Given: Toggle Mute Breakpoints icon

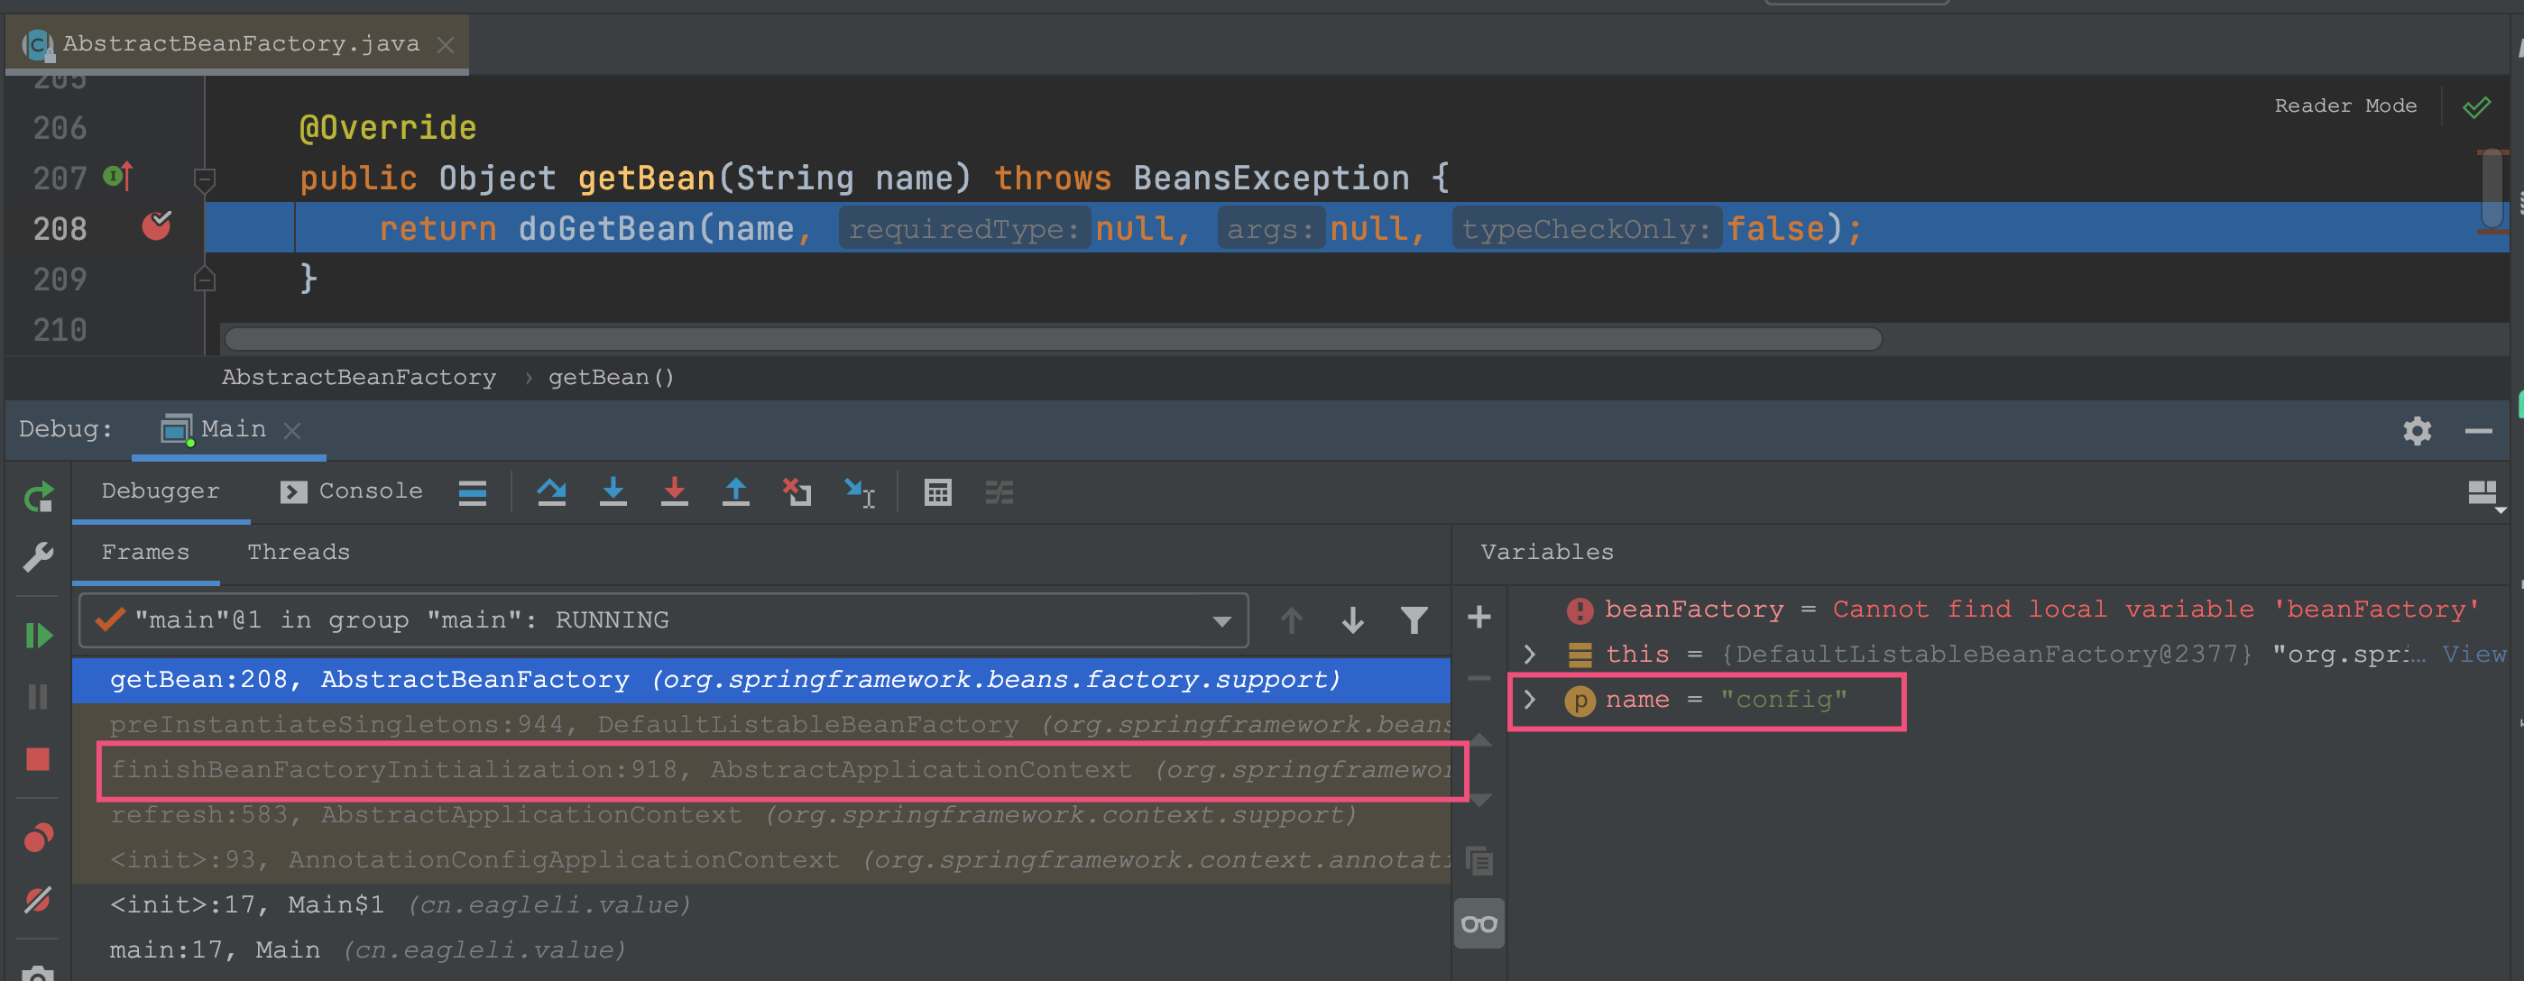Looking at the screenshot, I should tap(38, 899).
